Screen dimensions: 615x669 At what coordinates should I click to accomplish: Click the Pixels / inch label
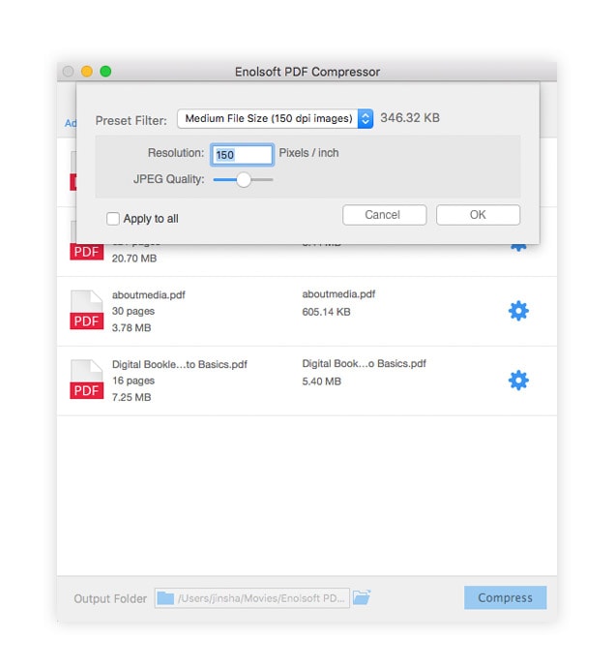coord(308,153)
